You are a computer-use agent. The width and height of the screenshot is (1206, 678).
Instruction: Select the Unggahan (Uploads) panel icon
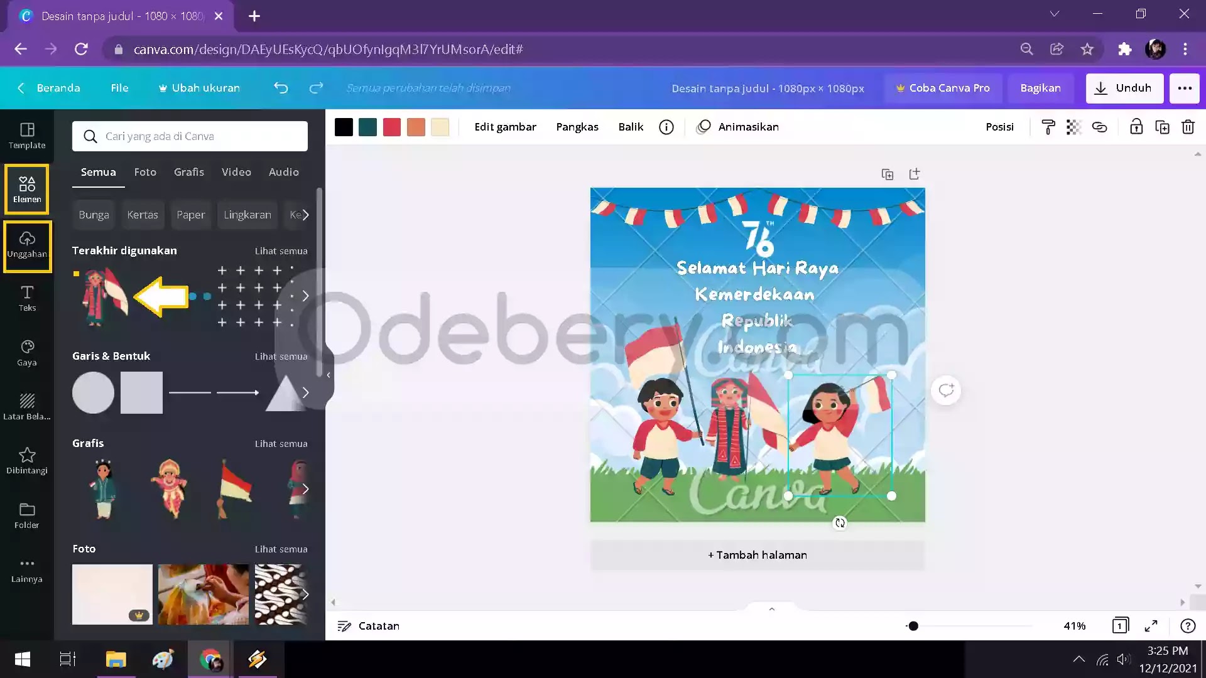point(26,244)
